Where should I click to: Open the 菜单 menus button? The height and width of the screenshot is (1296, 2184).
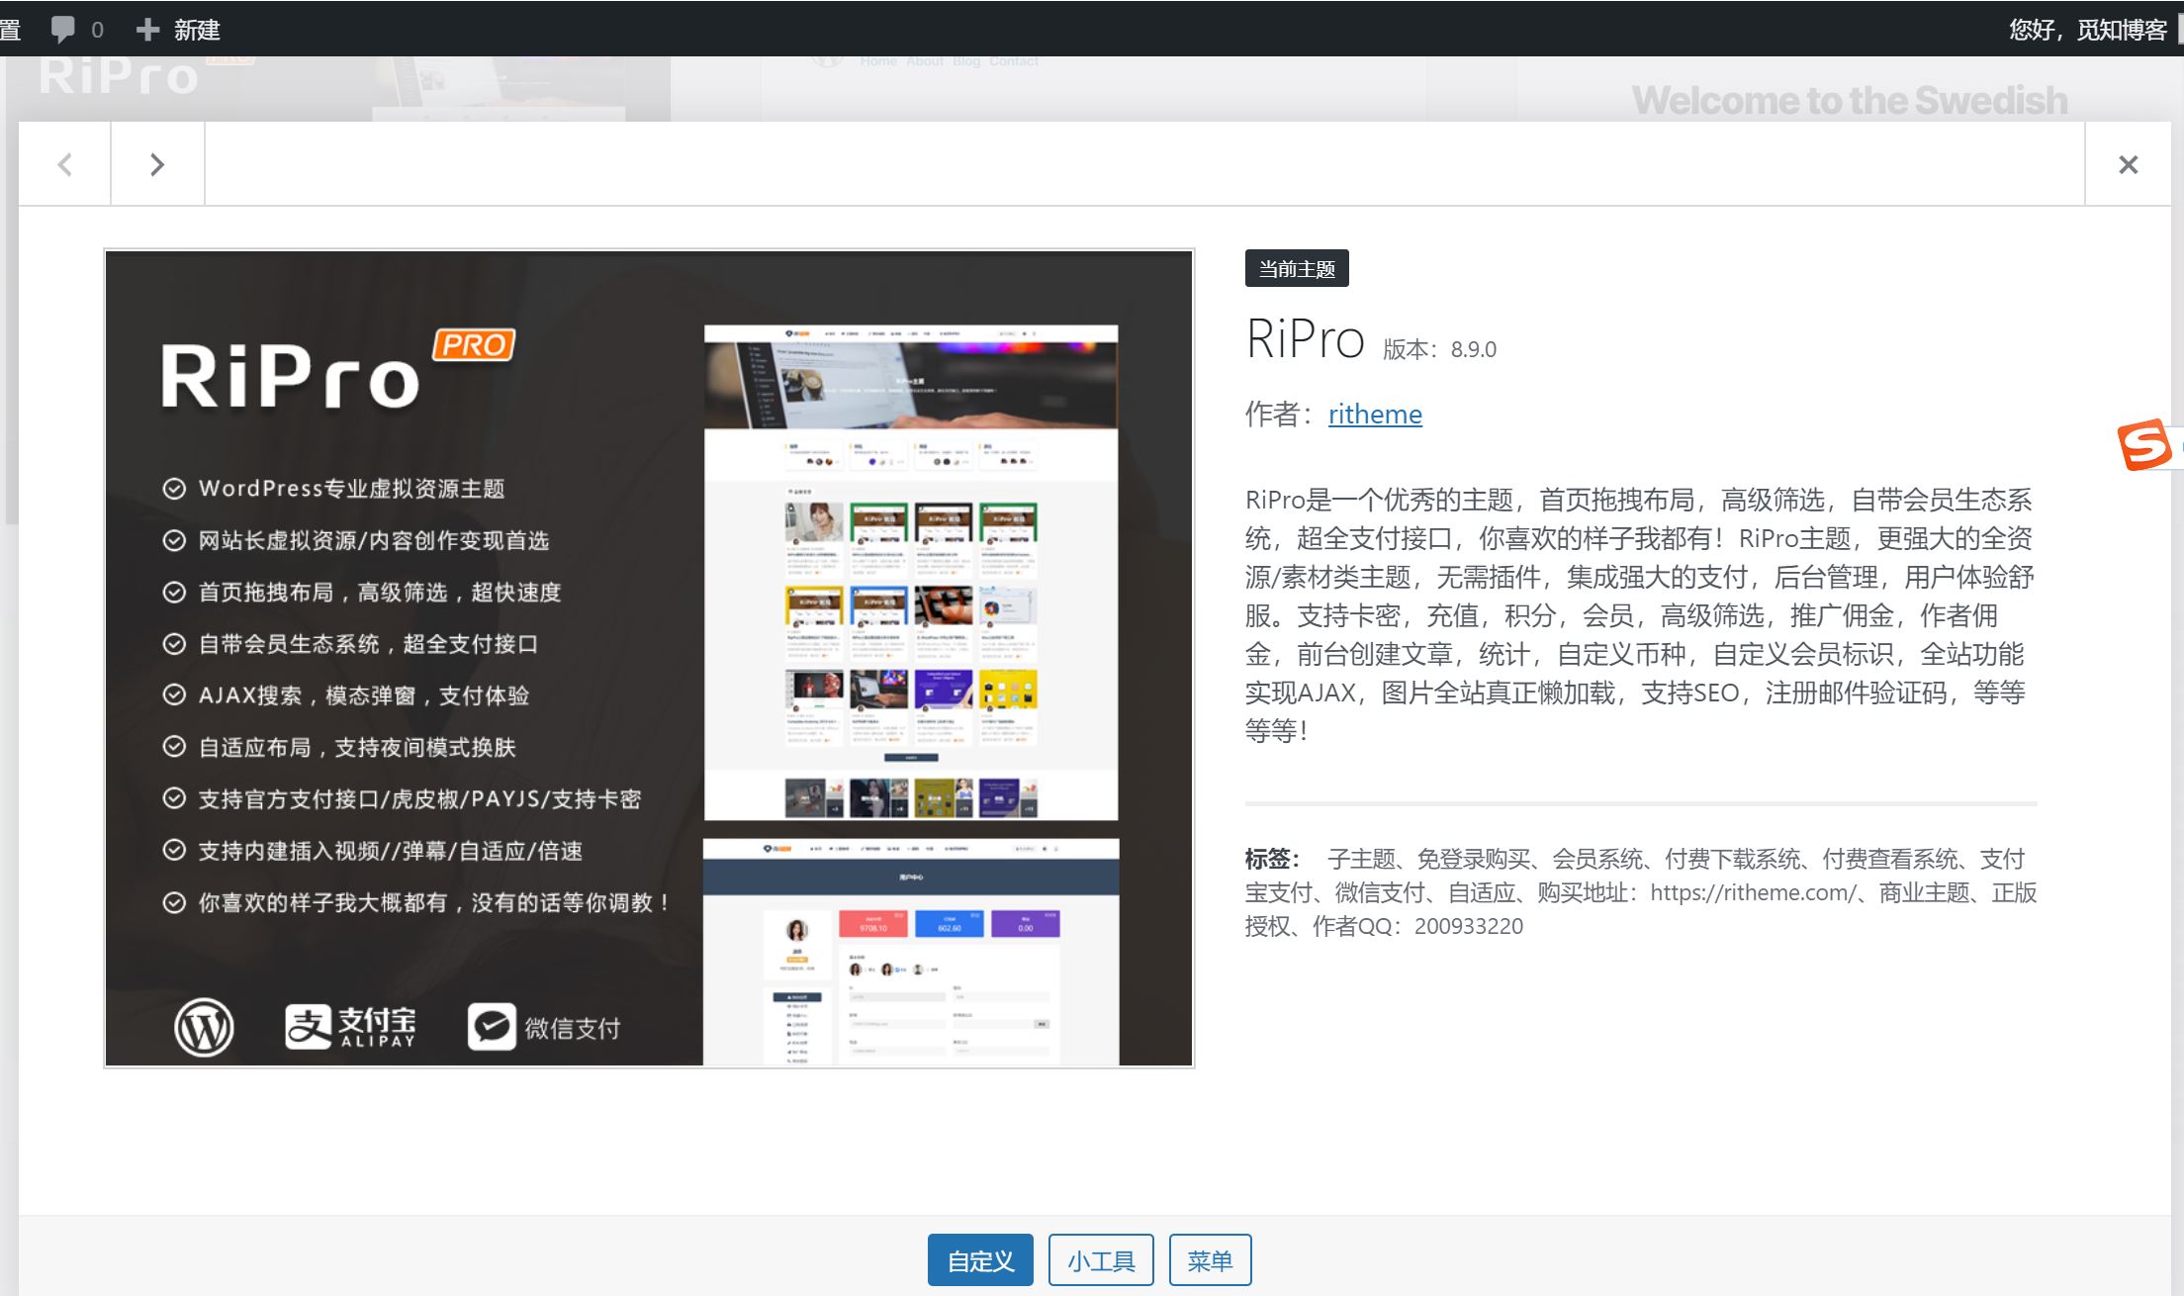(1210, 1260)
